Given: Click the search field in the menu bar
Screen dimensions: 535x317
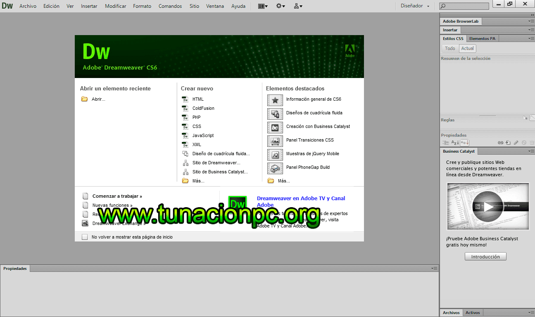Looking at the screenshot, I should (x=464, y=6).
